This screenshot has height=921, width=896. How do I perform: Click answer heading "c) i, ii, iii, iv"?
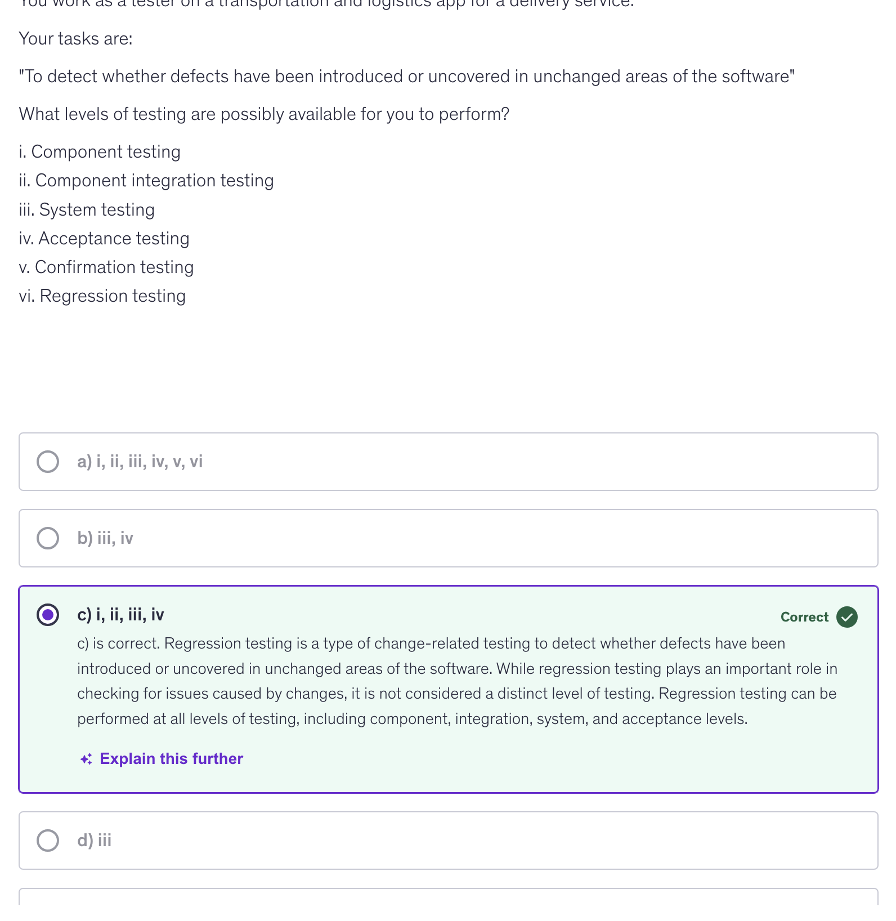point(120,615)
